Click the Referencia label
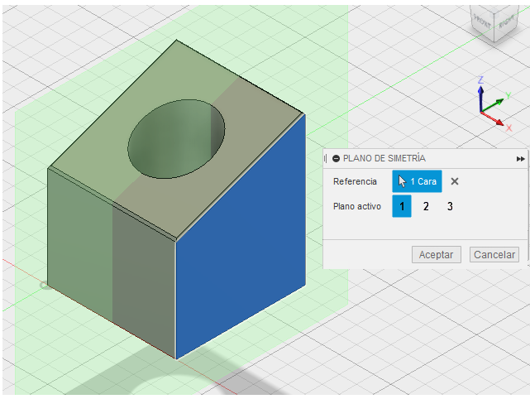 (355, 182)
